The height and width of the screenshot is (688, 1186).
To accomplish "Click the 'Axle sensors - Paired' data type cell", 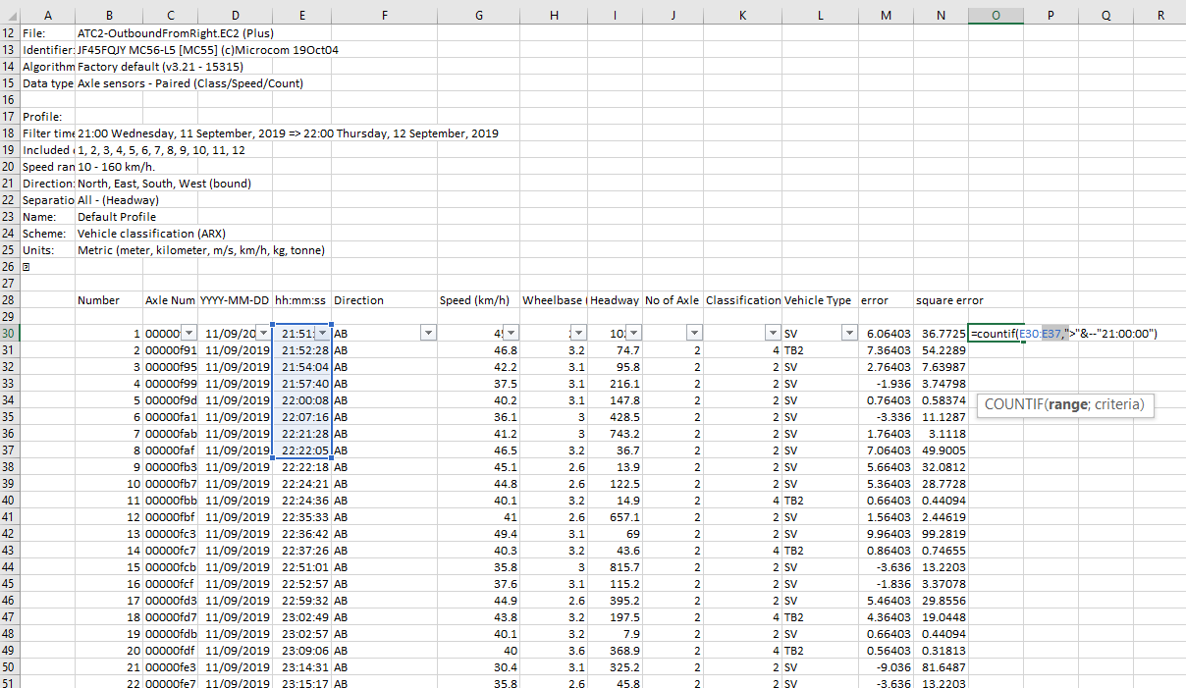I will [x=190, y=83].
